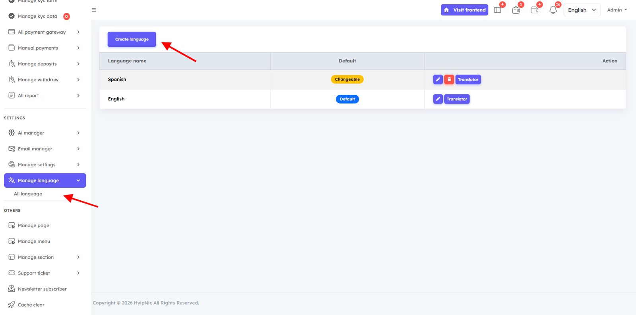This screenshot has height=315, width=636.
Task: Toggle the sidebar with hamburger icon
Action: pyautogui.click(x=94, y=10)
